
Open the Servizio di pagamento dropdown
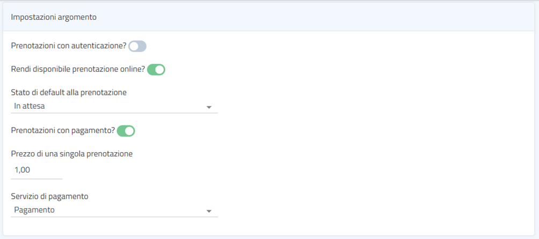[114, 210]
